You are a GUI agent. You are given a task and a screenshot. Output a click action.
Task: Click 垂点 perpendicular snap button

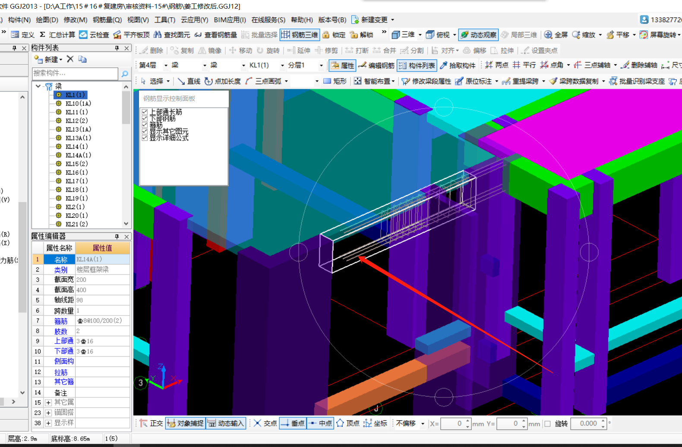click(x=292, y=423)
